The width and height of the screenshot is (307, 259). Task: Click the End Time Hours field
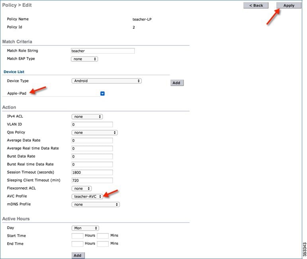(77, 244)
